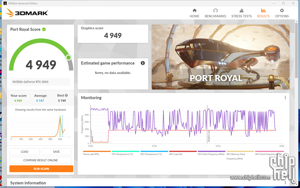Viewport: 300px width, 188px height.
Task: Maximize the 3DMark window
Action: click(283, 3)
